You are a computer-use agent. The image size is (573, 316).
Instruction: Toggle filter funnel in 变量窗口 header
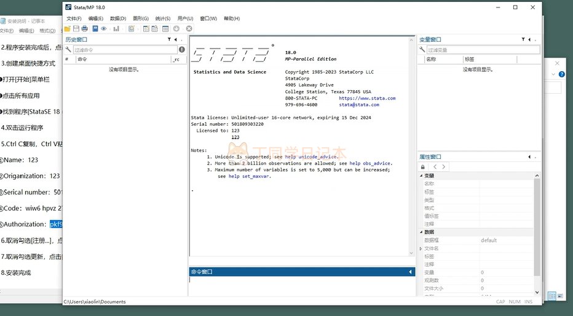(x=523, y=39)
